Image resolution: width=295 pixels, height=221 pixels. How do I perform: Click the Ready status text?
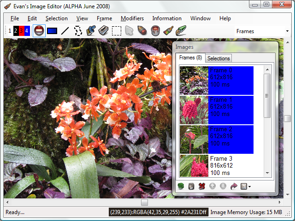click(15, 212)
